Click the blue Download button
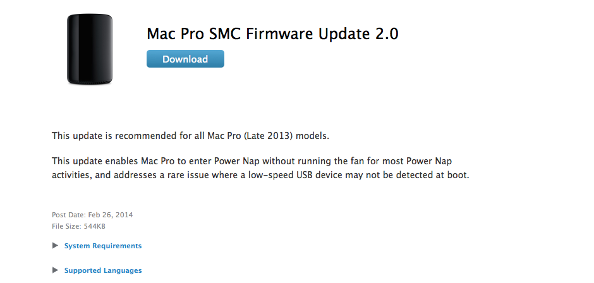 (185, 59)
